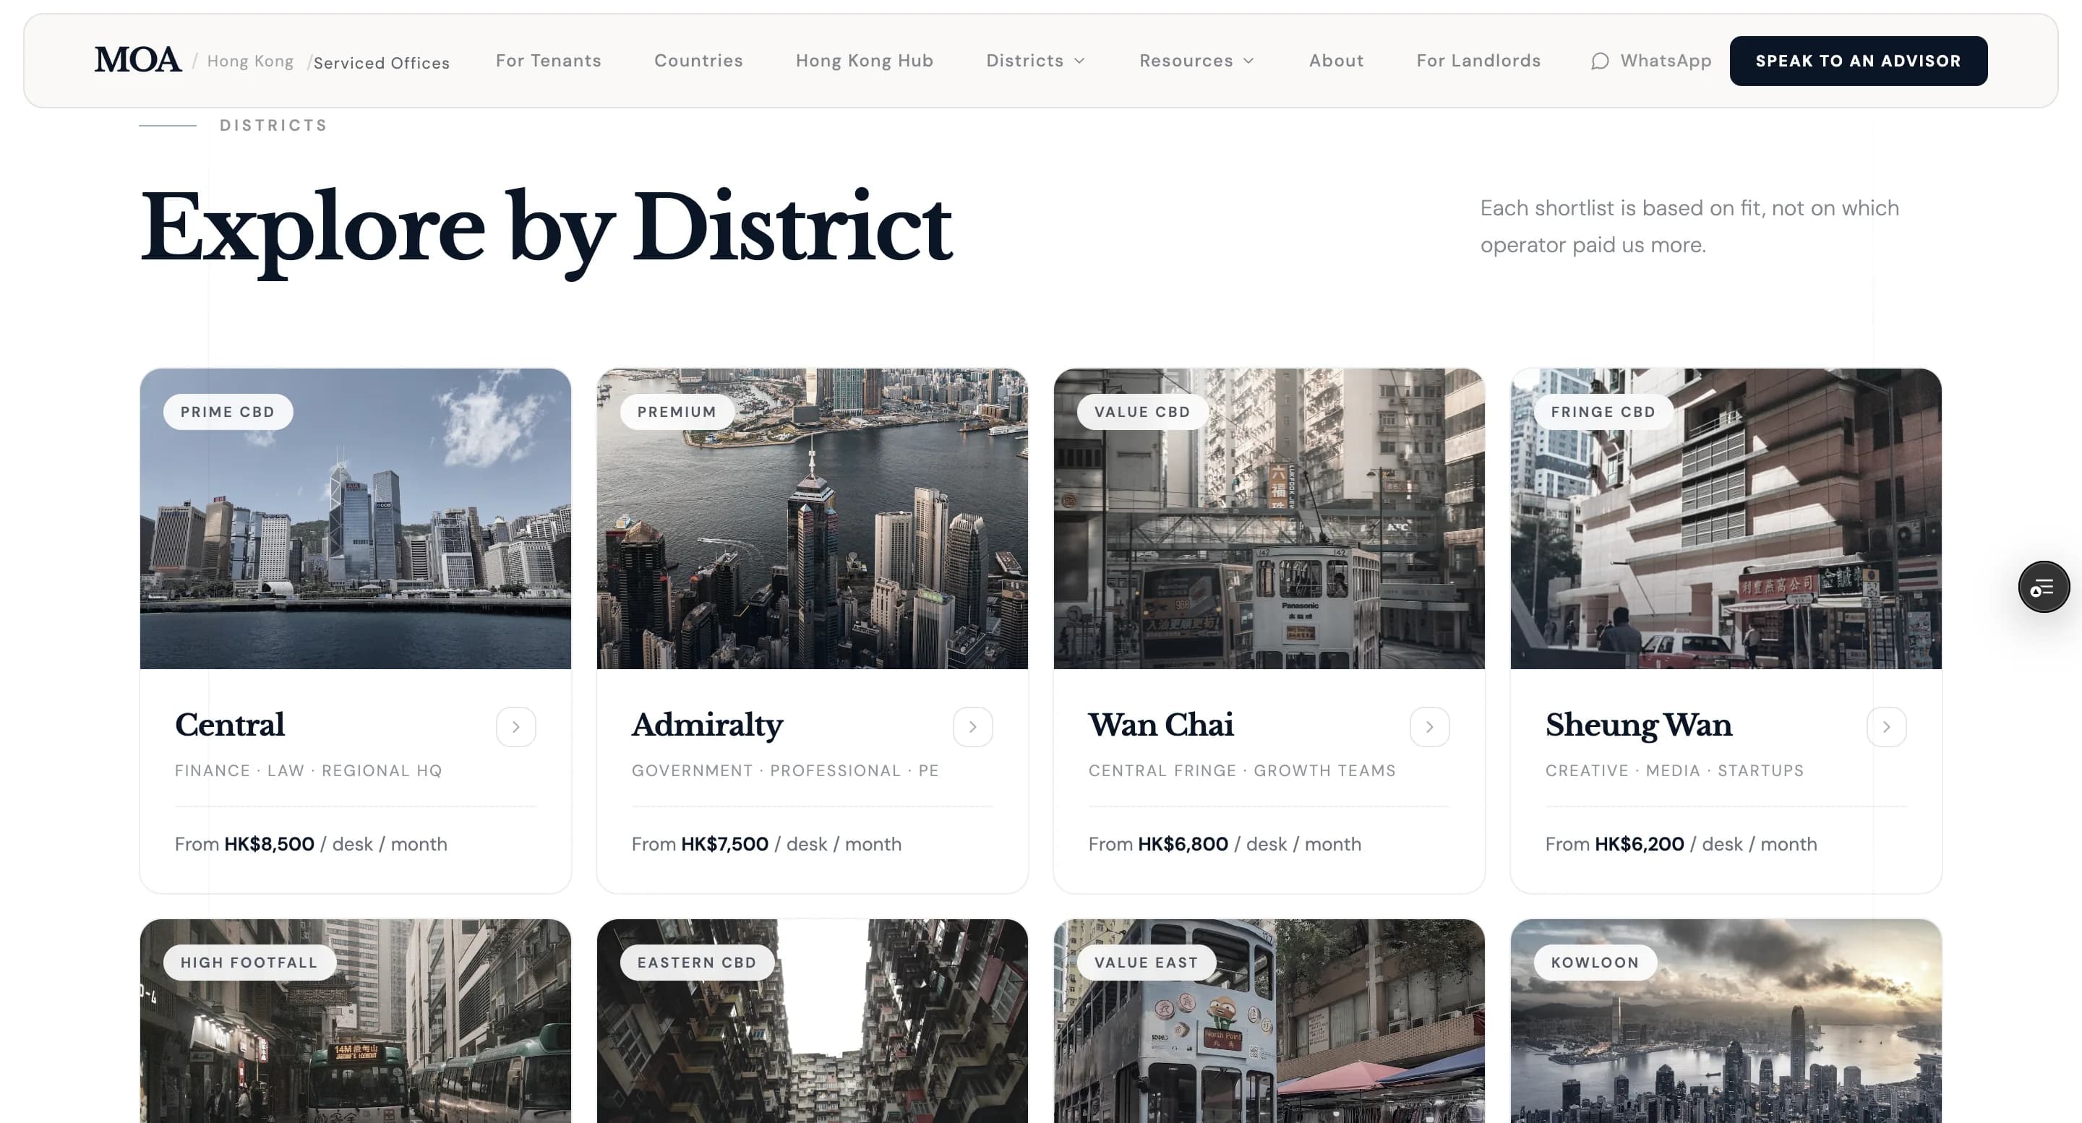Expand the Resources dropdown menu
Screen dimensions: 2082x1123
tap(1196, 61)
